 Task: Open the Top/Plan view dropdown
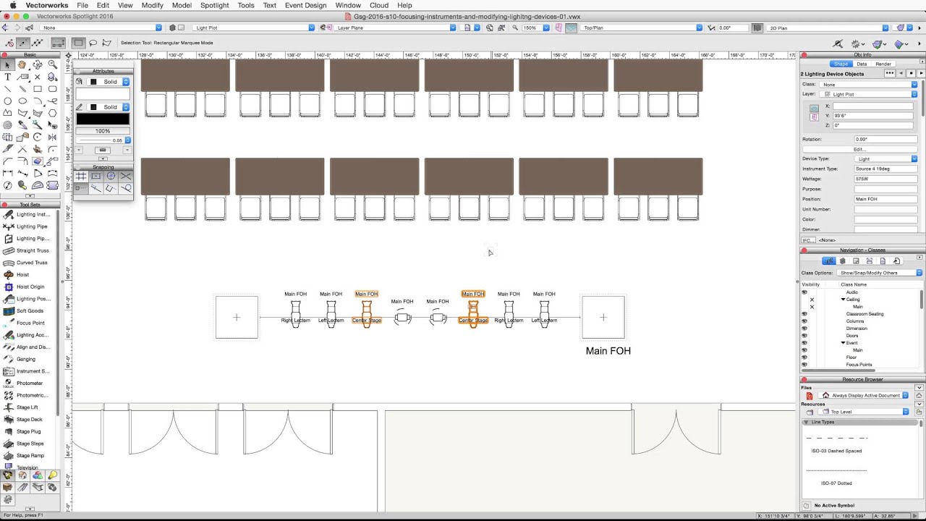point(642,27)
